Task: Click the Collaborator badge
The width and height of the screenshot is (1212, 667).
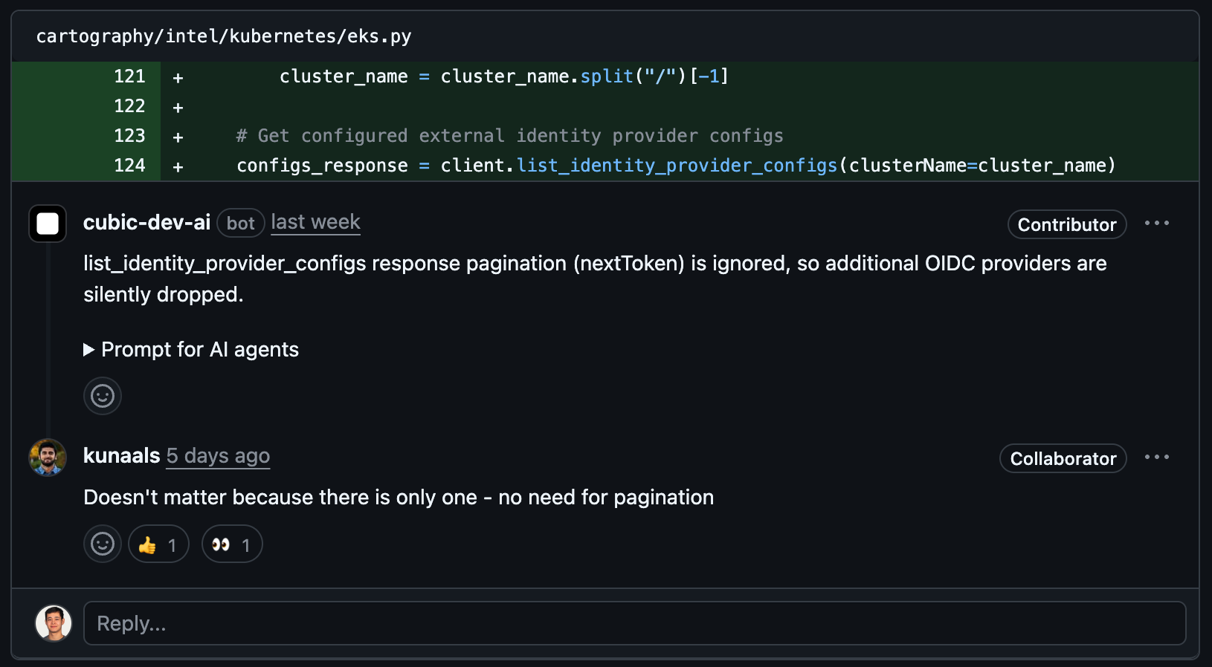Action: pos(1063,458)
